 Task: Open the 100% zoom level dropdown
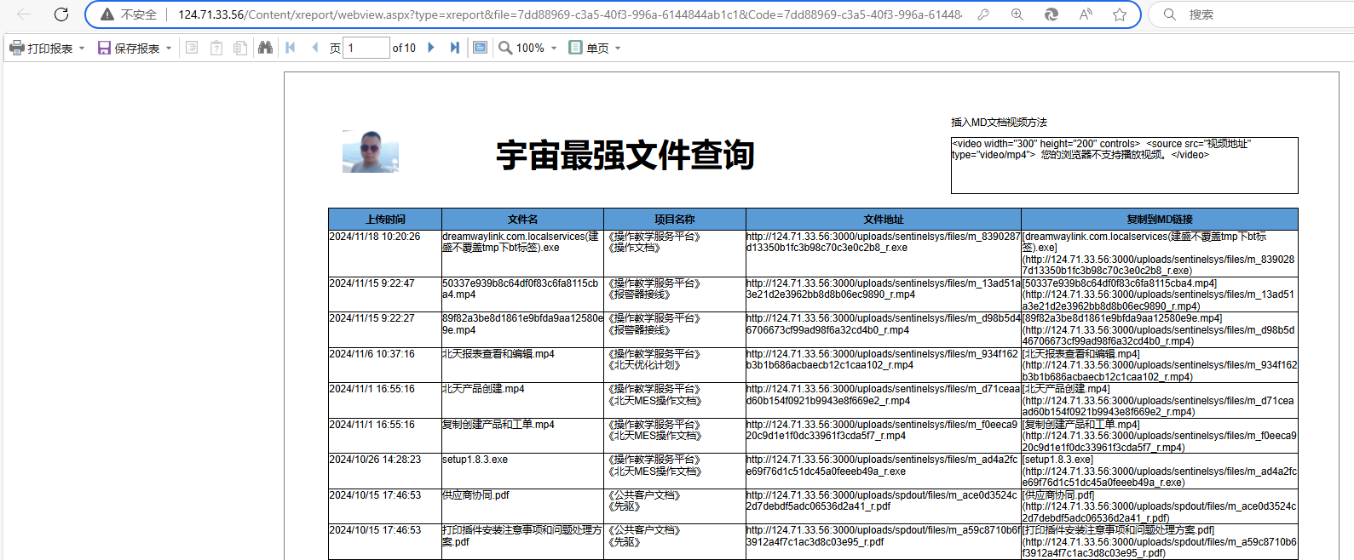coord(554,49)
